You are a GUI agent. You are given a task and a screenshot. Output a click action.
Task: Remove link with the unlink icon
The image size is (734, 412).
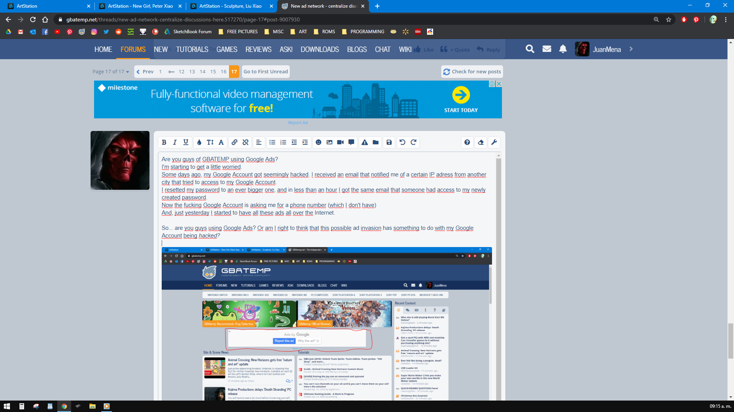pos(245,142)
